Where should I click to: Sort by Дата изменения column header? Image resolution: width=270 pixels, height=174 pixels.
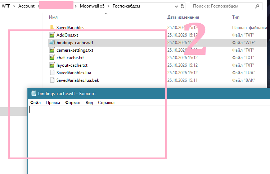[x=183, y=17]
